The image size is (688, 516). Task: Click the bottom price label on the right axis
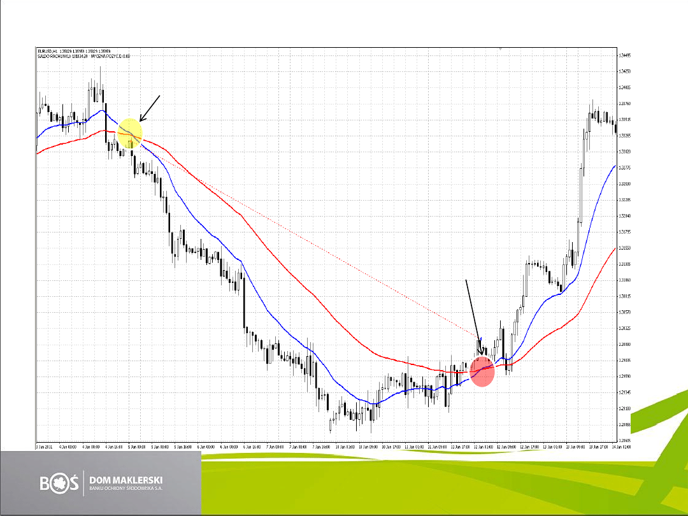(x=624, y=440)
